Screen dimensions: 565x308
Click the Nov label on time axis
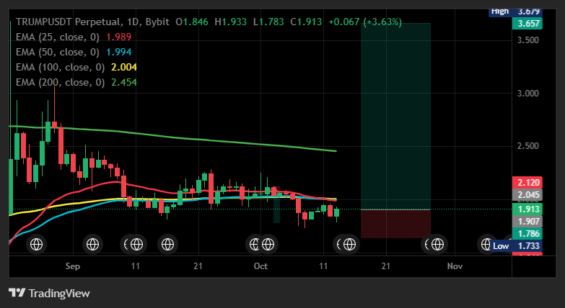[455, 266]
